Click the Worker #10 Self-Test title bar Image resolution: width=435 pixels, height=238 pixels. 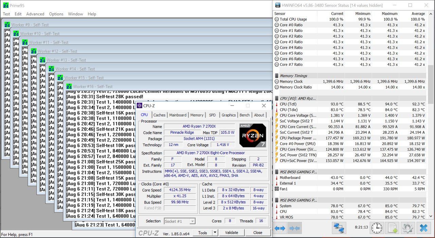[x=142, y=33]
